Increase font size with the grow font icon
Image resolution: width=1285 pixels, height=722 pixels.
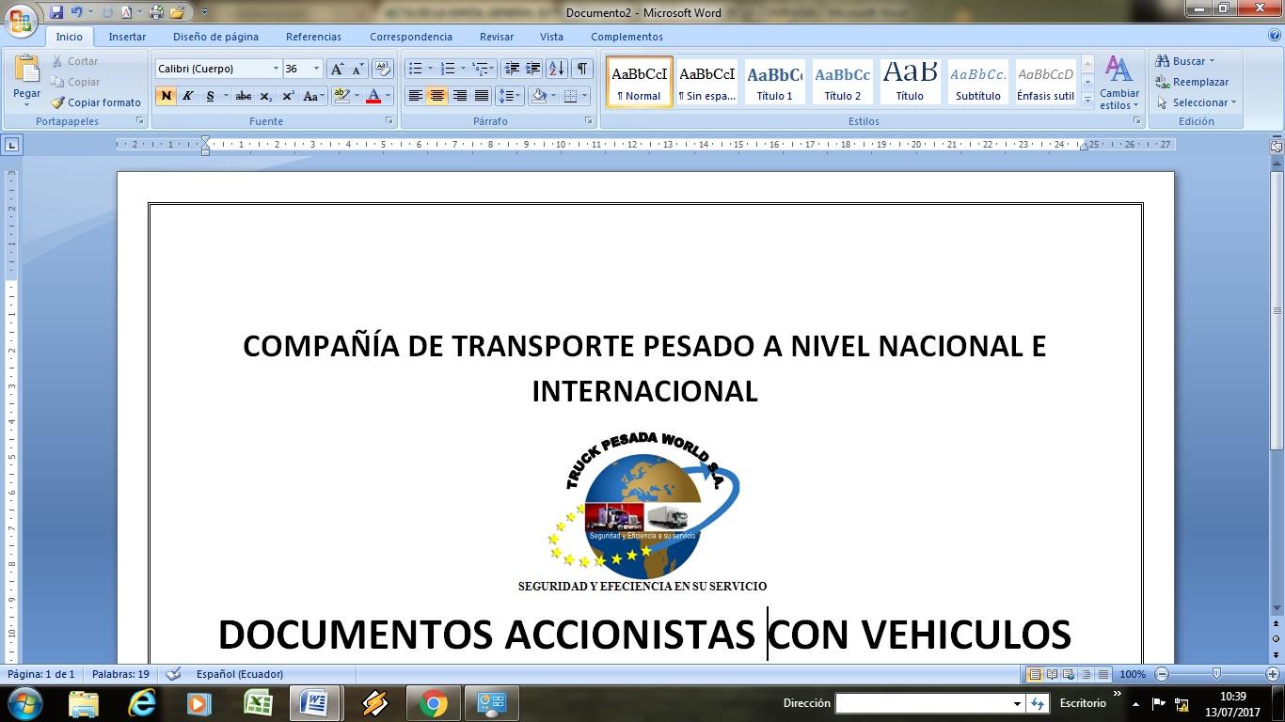337,69
